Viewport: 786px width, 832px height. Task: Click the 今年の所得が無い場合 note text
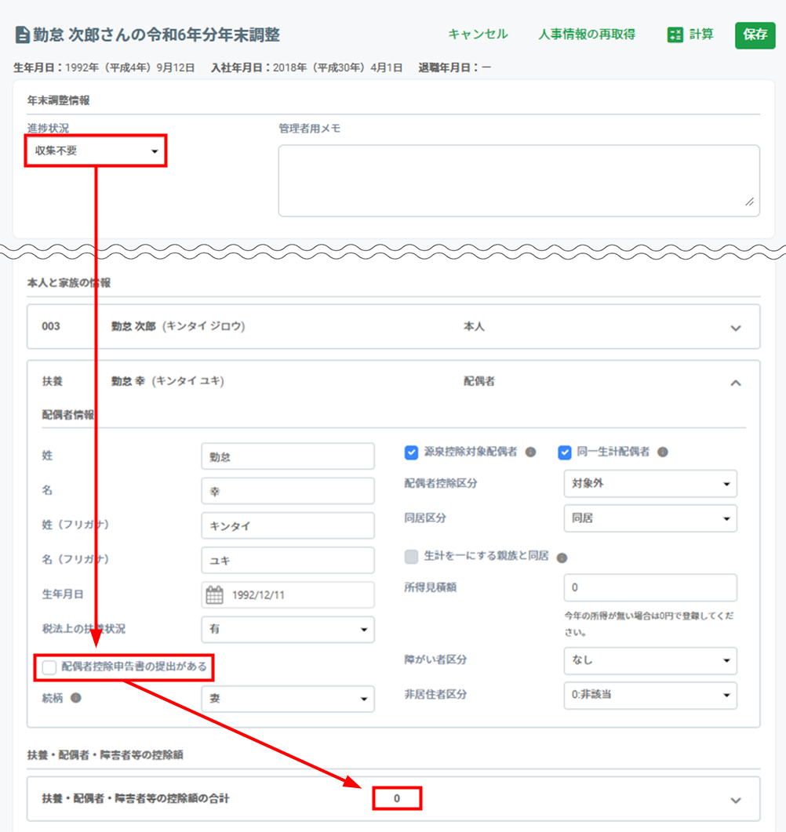click(649, 624)
